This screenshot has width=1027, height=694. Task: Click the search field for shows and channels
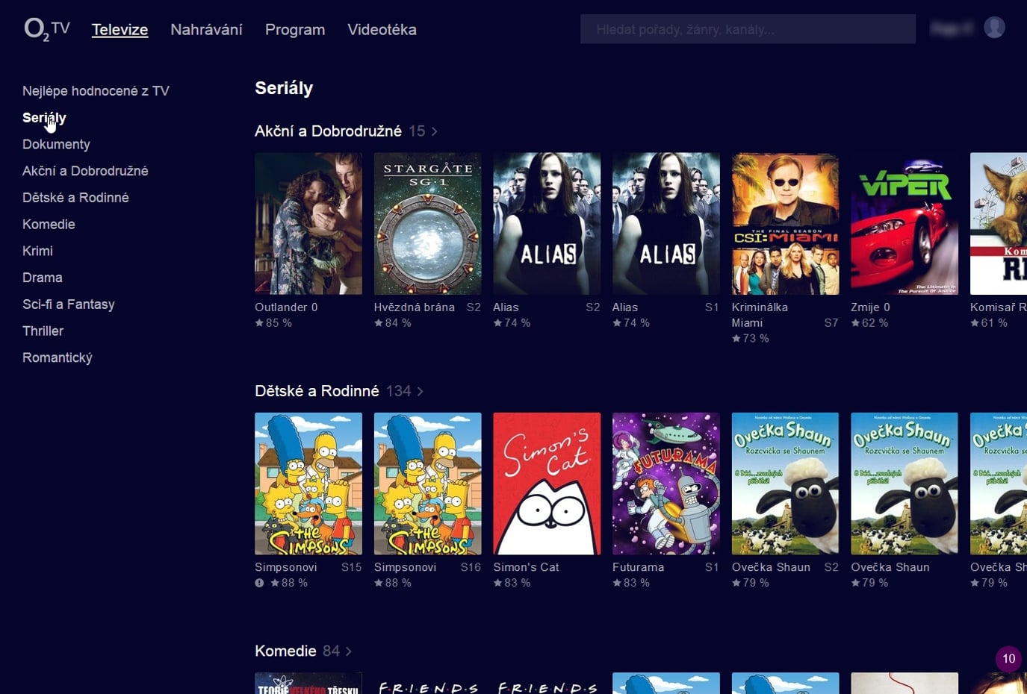point(748,29)
